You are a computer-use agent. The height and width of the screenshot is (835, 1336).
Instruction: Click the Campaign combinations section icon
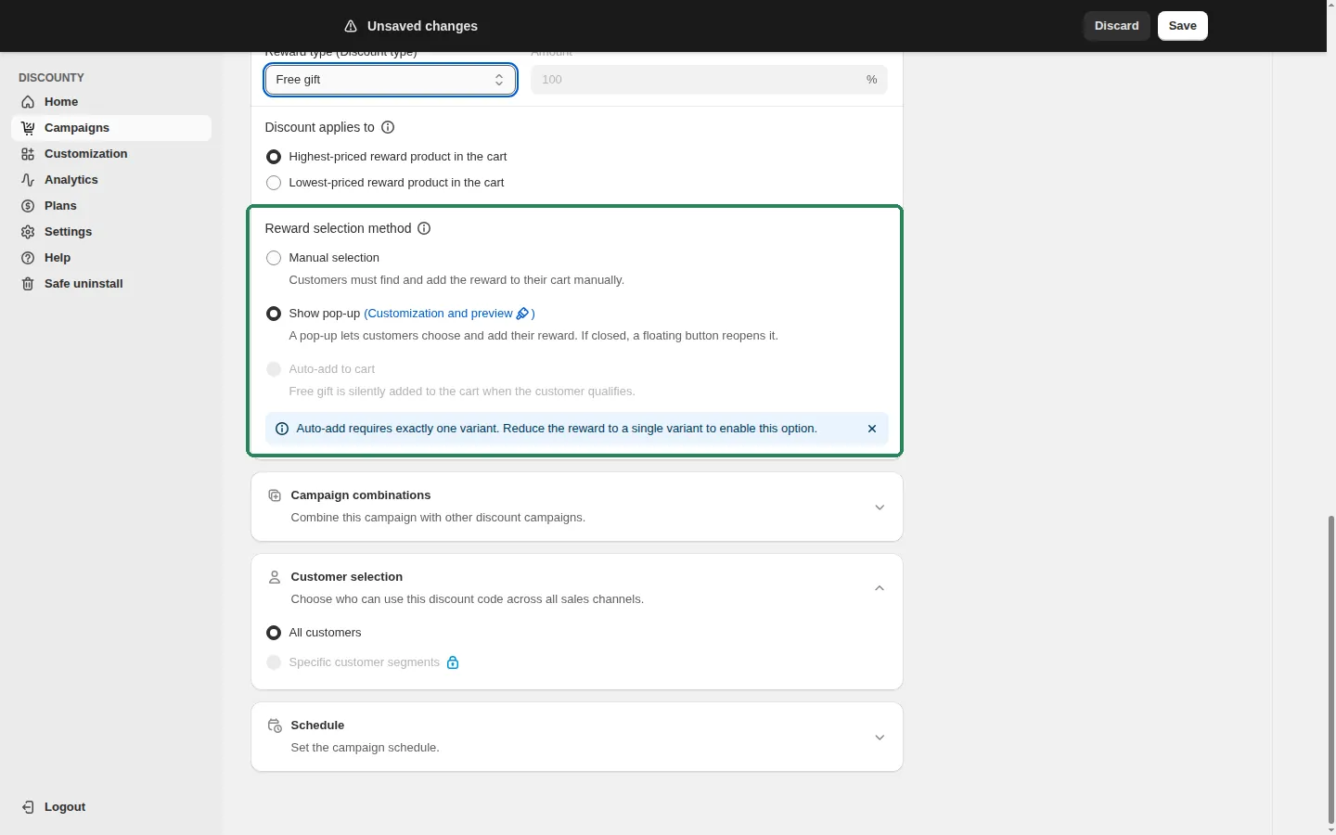click(x=275, y=495)
